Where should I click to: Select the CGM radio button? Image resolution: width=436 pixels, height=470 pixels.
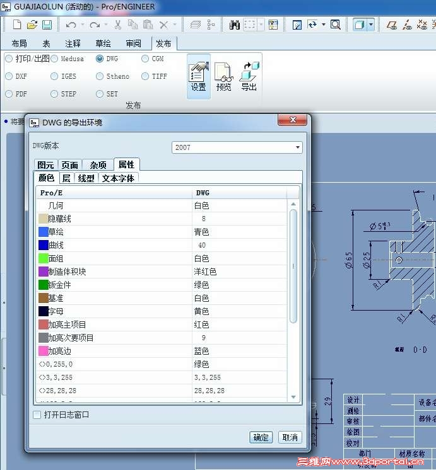click(x=145, y=59)
